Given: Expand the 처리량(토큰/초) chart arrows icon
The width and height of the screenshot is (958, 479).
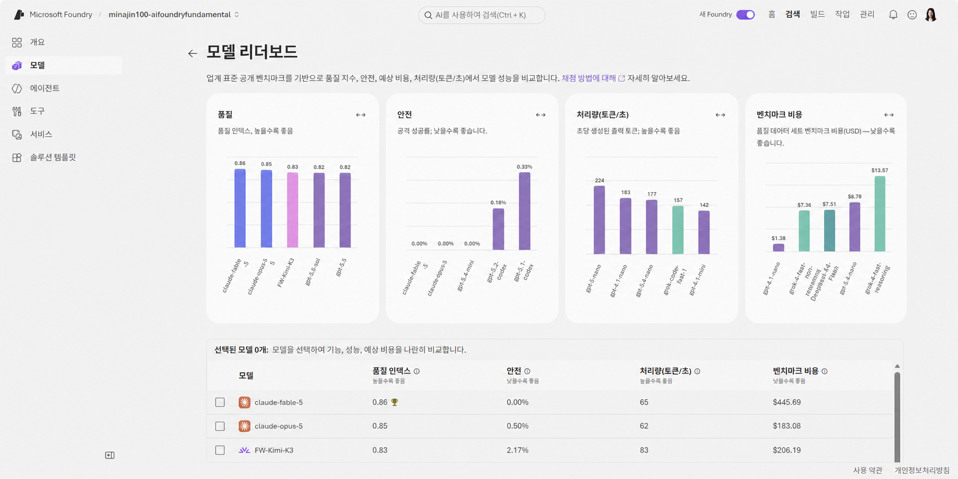Looking at the screenshot, I should (720, 114).
